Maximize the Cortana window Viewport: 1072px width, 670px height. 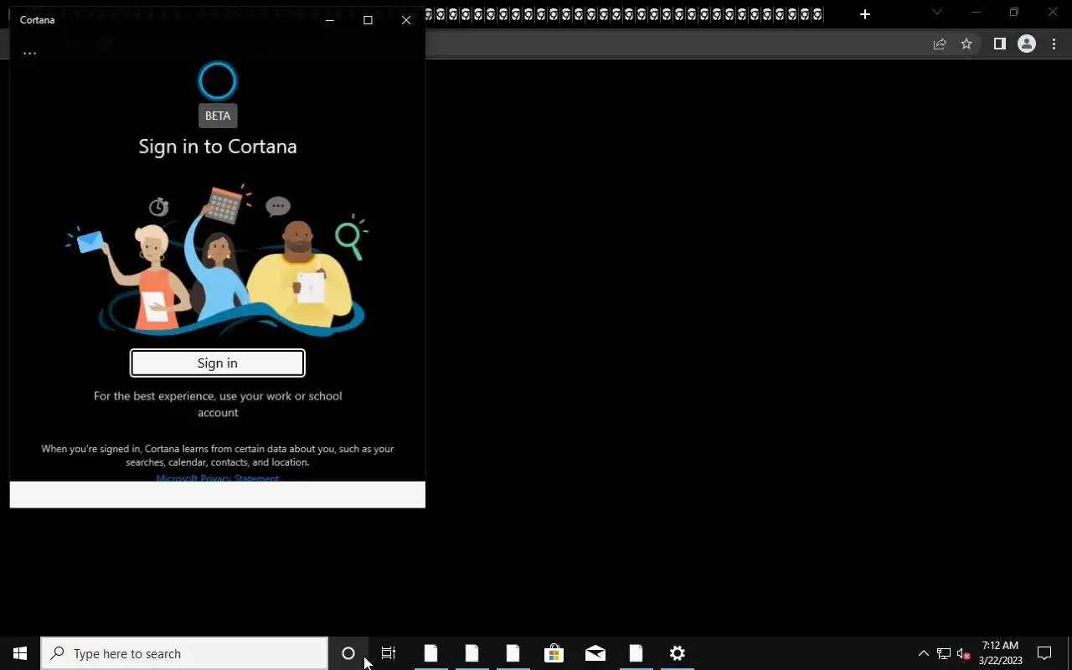pos(368,20)
